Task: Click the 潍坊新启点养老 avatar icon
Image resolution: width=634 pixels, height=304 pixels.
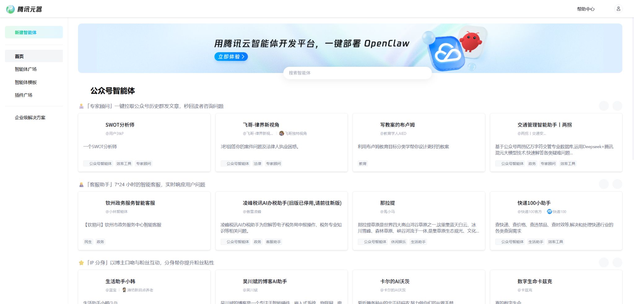Action: pyautogui.click(x=124, y=290)
